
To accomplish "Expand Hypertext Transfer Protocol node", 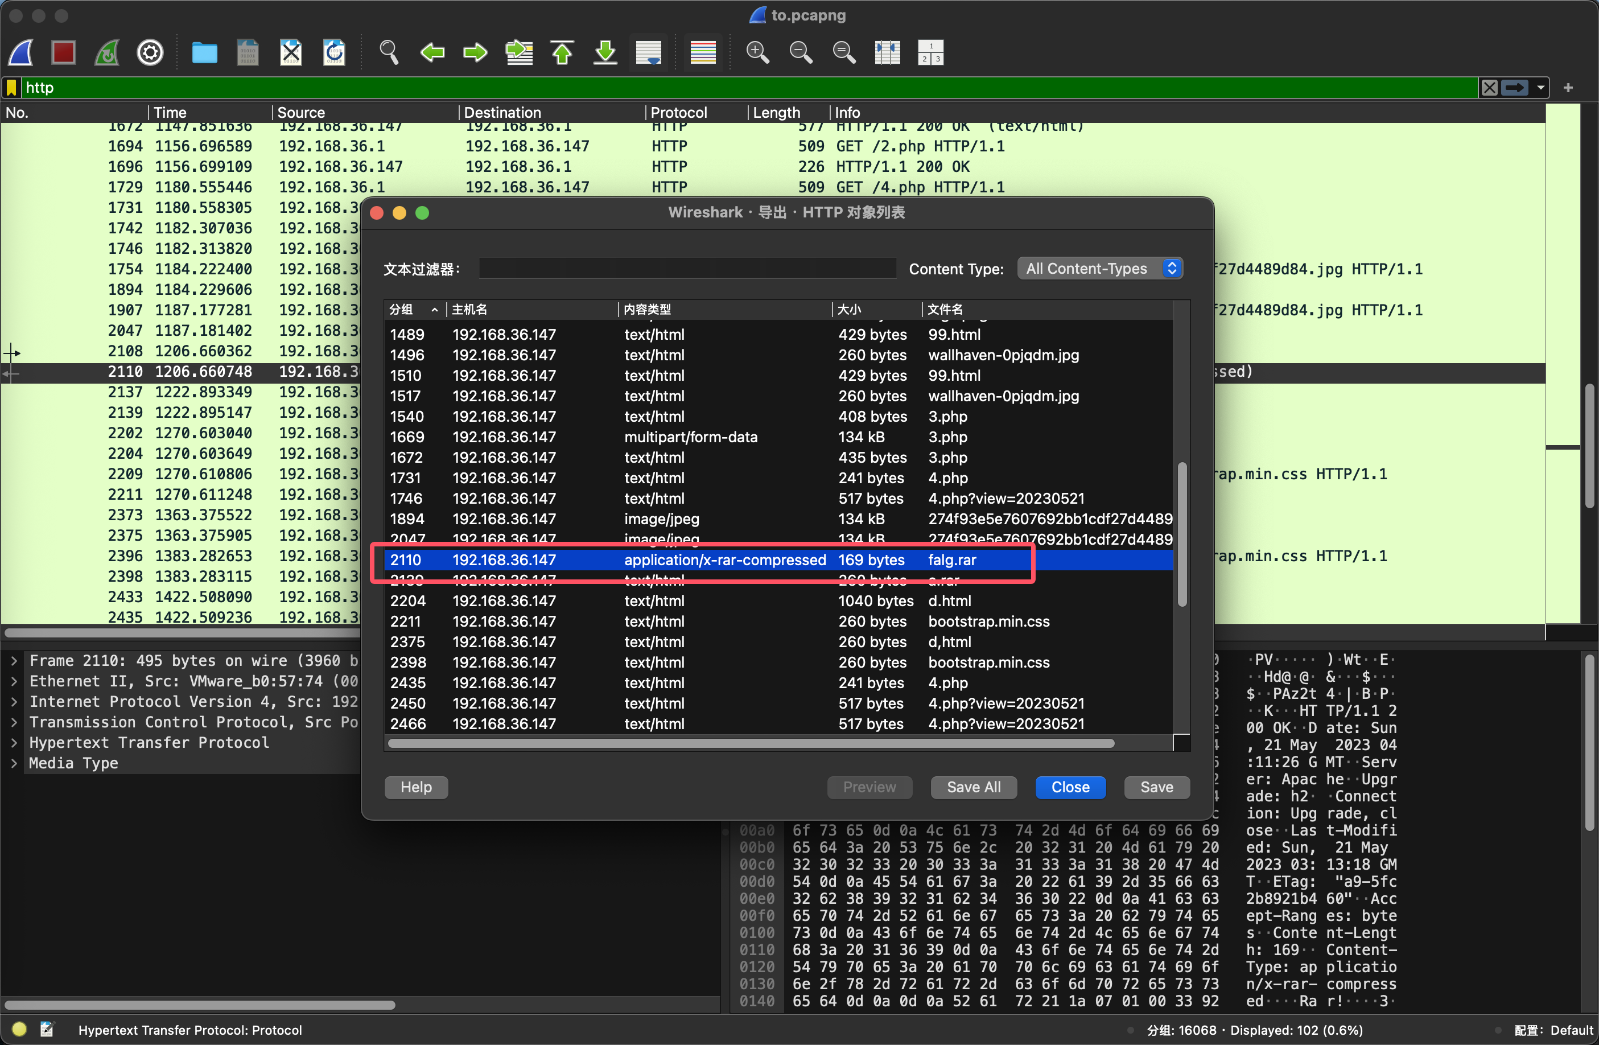I will pos(14,743).
